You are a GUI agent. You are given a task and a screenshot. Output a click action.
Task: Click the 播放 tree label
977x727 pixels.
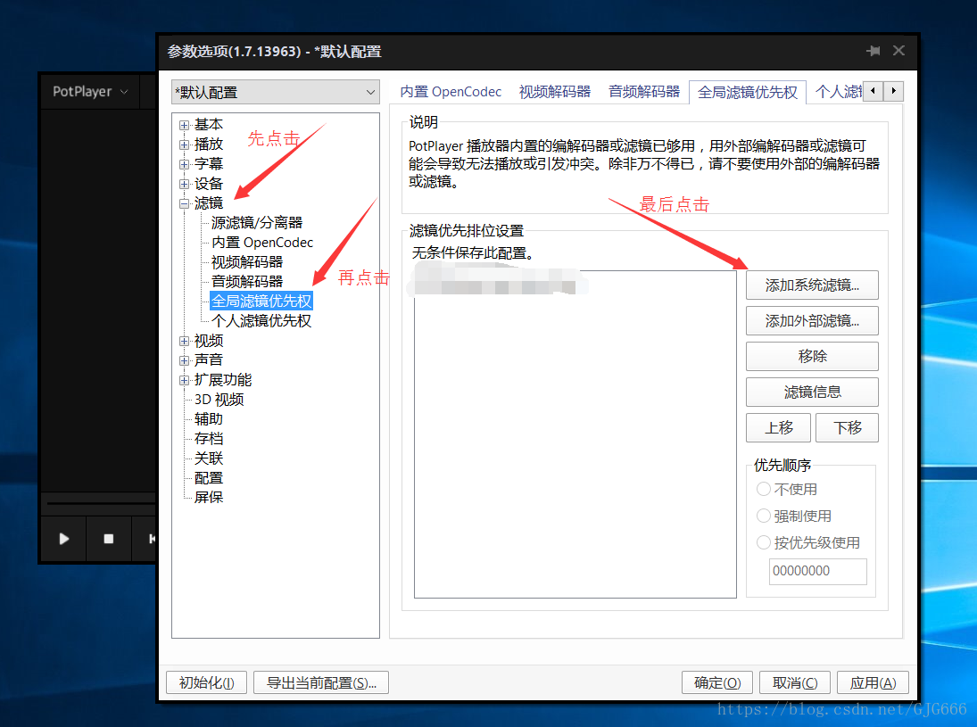208,144
